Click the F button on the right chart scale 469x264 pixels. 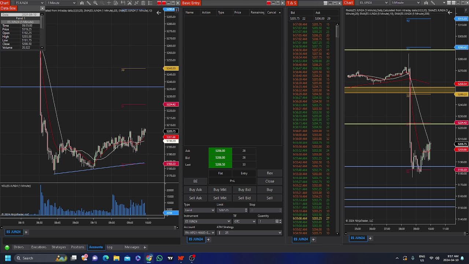pos(465,10)
